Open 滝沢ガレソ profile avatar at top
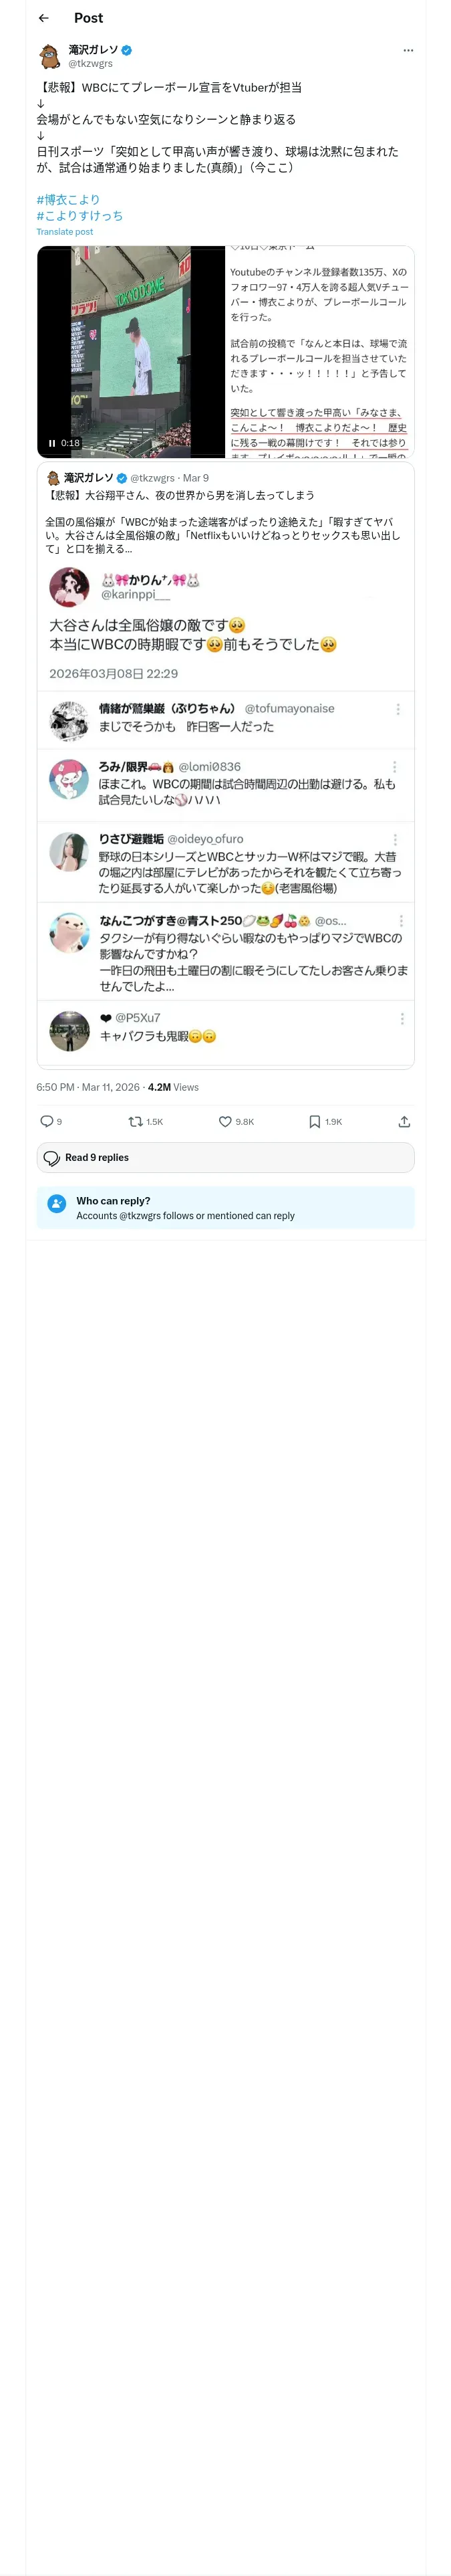This screenshot has width=451, height=2576. click(49, 56)
